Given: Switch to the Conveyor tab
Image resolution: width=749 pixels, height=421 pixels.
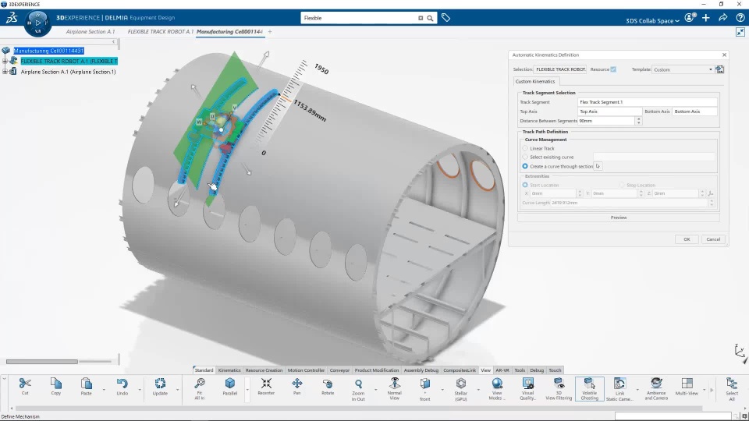Looking at the screenshot, I should [339, 370].
